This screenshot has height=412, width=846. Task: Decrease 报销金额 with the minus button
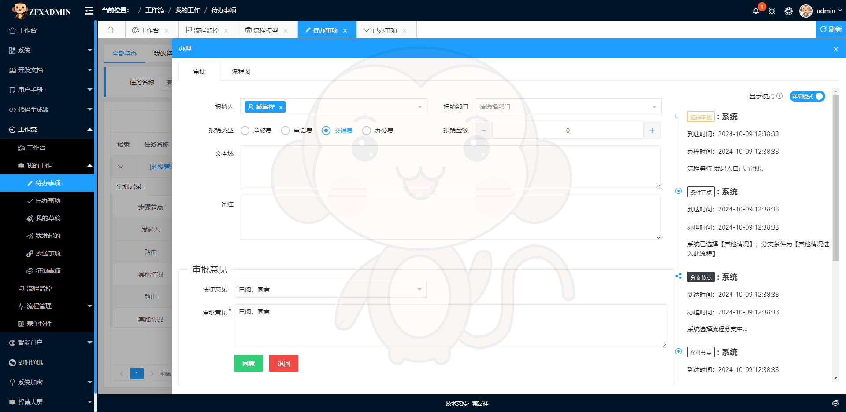pos(484,130)
